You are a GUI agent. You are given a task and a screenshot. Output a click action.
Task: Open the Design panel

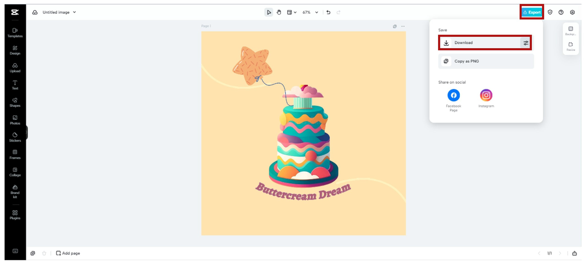point(15,50)
